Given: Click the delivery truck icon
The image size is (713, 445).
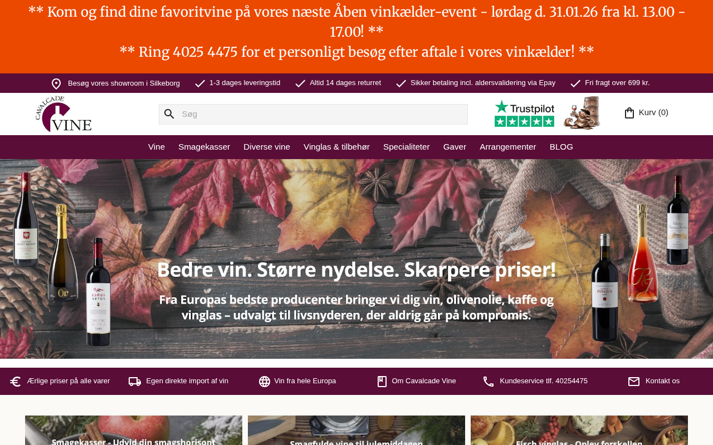Looking at the screenshot, I should pos(135,382).
